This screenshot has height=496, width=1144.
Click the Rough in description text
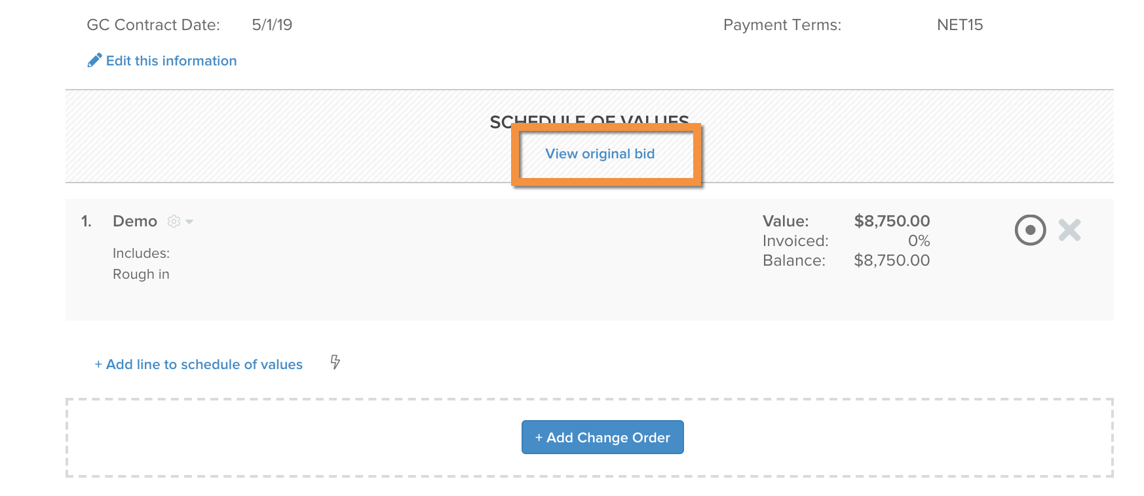click(141, 274)
